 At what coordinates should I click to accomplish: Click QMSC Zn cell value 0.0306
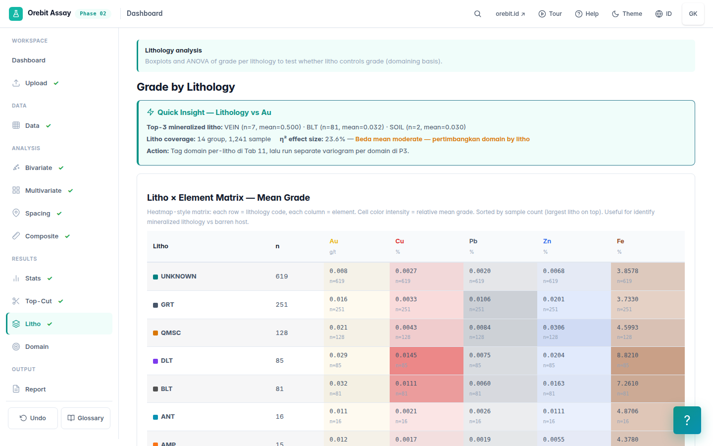(554, 328)
